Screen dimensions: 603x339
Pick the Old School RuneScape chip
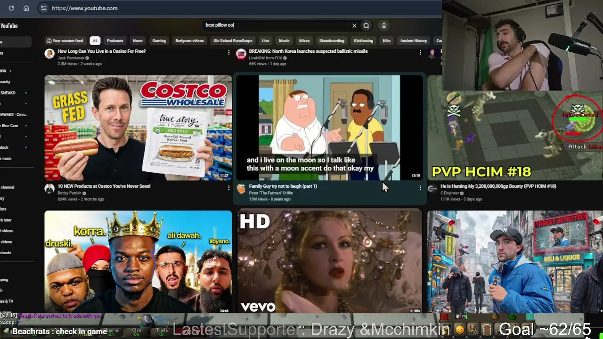233,41
